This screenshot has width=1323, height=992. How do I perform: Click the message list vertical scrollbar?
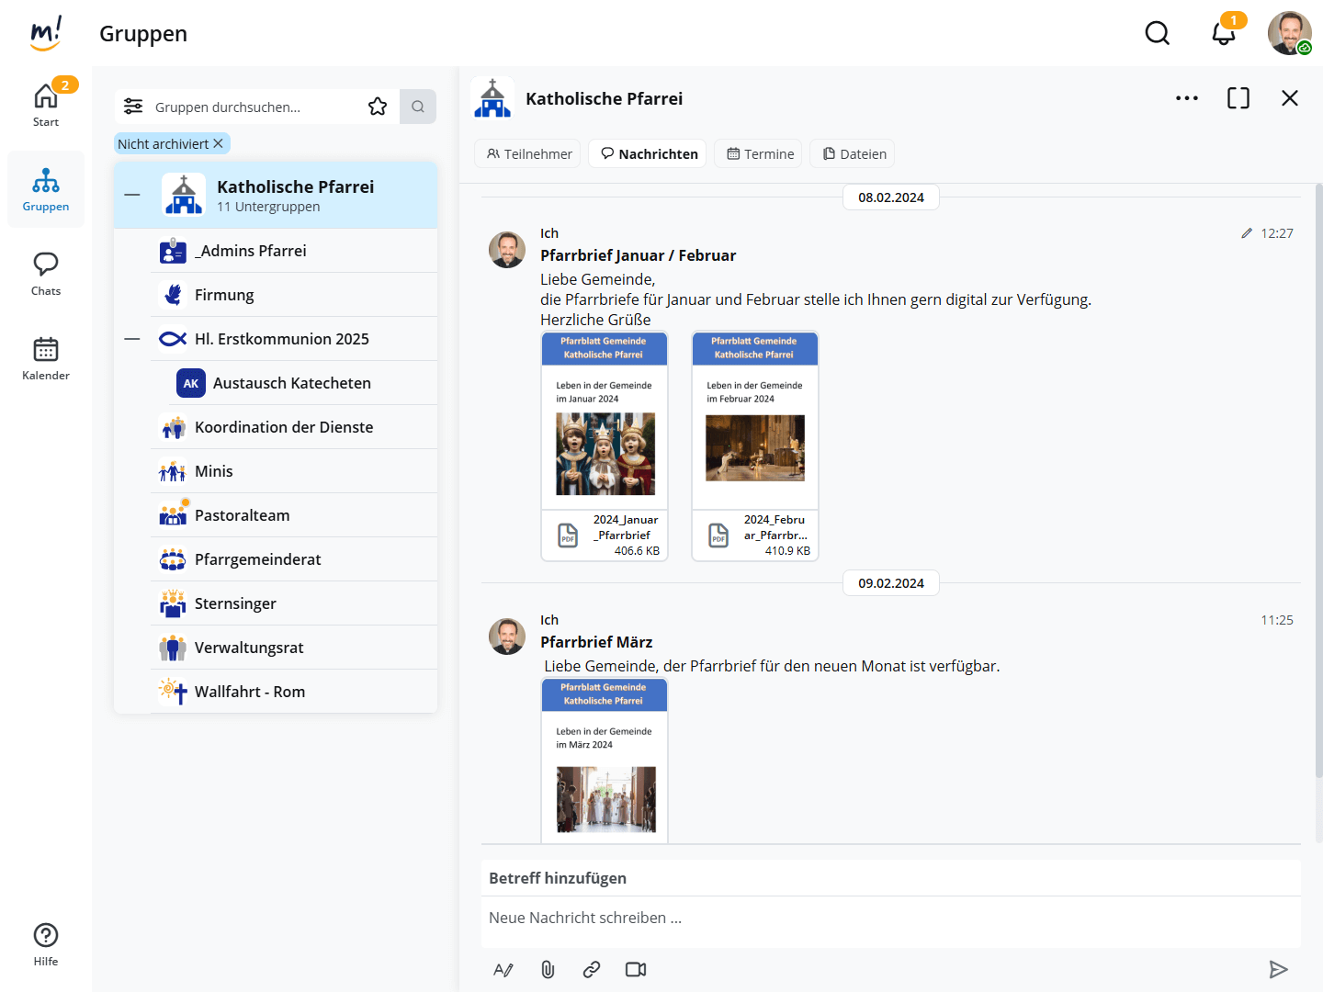1318,514
